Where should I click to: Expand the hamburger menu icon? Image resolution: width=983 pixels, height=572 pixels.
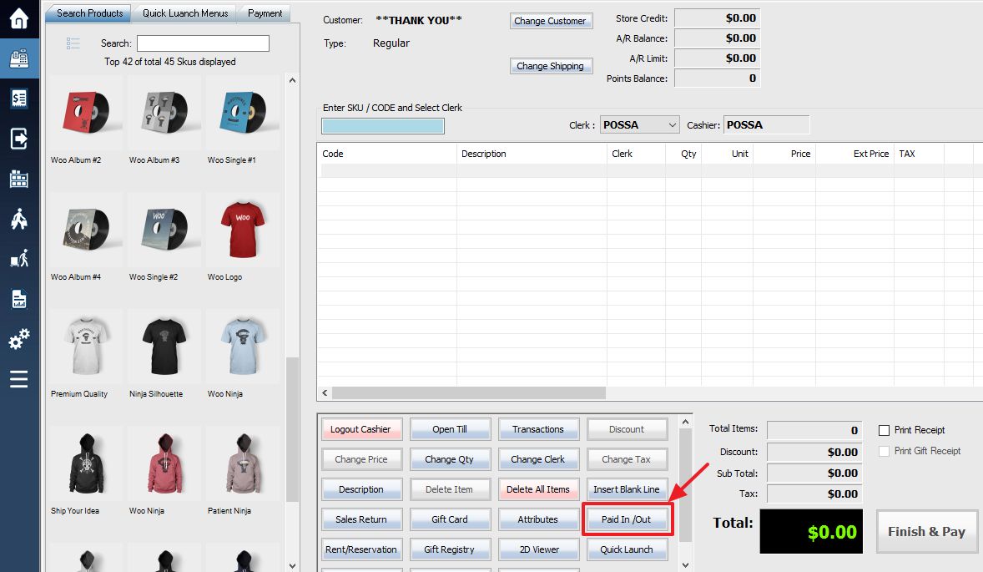[x=19, y=379]
